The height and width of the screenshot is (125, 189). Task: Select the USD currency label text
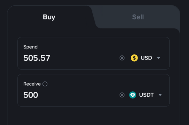point(146,58)
